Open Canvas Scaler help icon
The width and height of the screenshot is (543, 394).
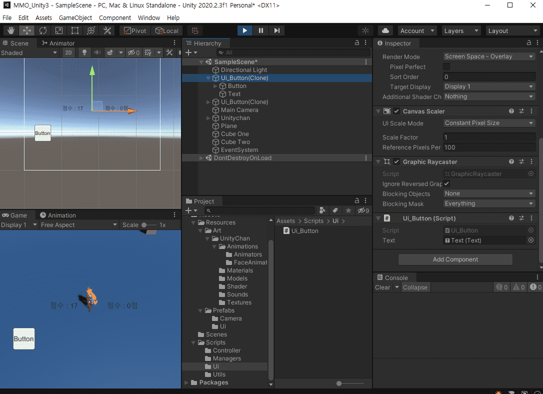click(511, 111)
